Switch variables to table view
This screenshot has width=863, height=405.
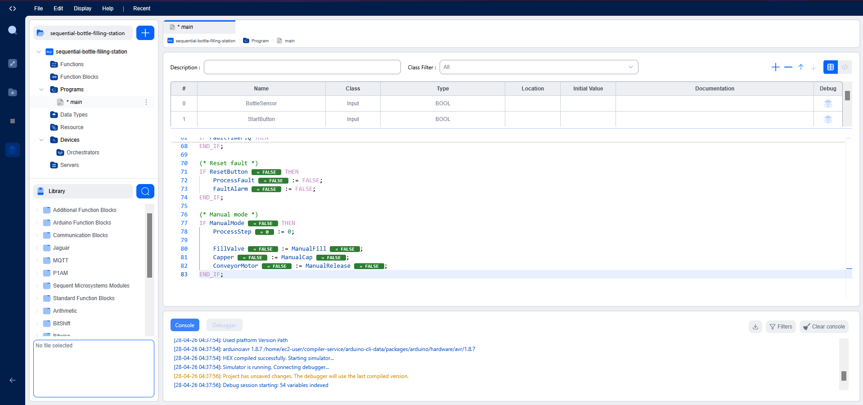(831, 67)
